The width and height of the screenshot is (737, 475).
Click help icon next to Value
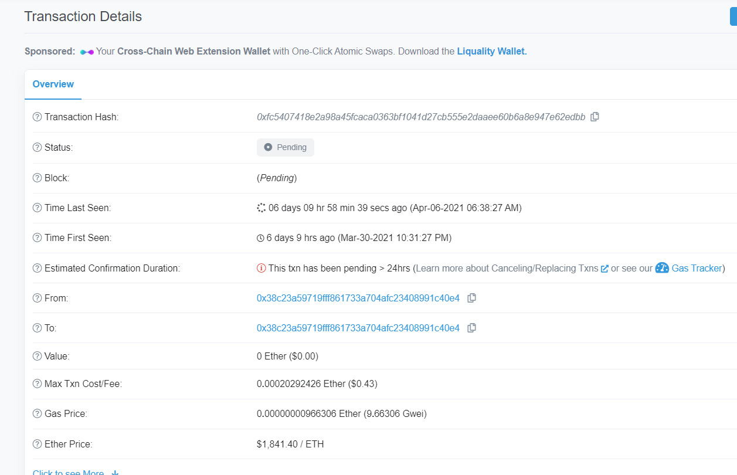pos(38,357)
